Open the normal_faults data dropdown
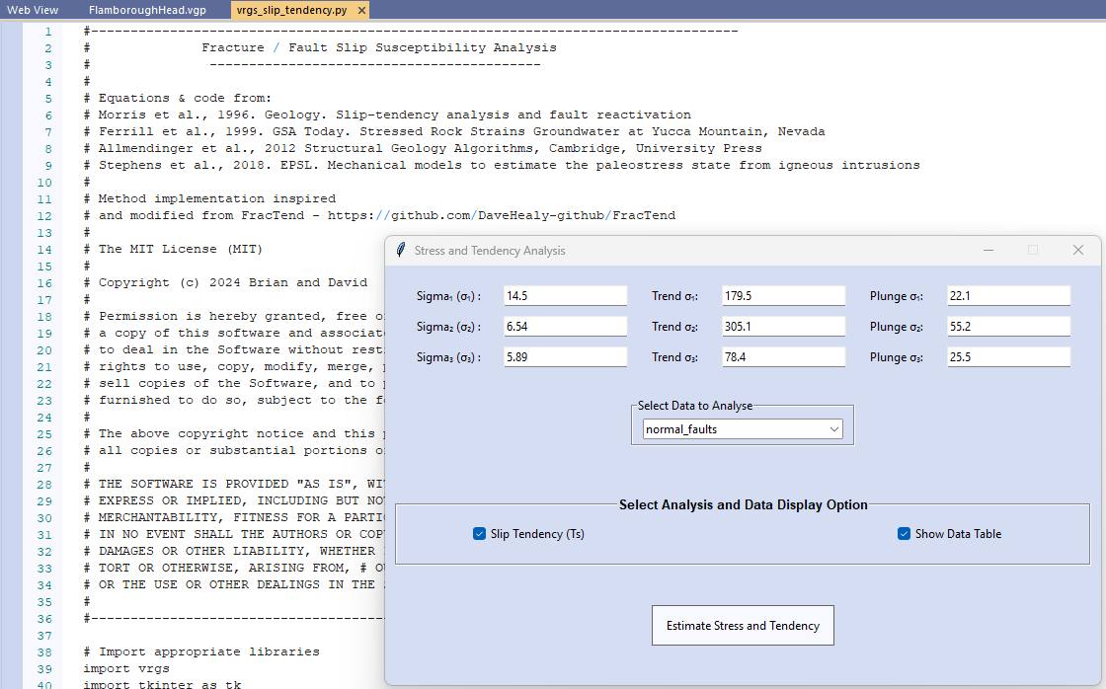This screenshot has width=1106, height=689. 743,428
